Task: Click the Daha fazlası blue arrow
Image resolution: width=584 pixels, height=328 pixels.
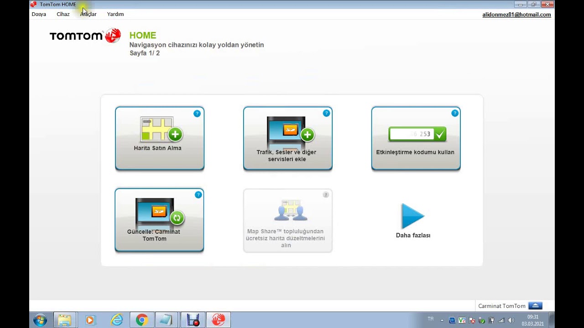Action: click(413, 216)
